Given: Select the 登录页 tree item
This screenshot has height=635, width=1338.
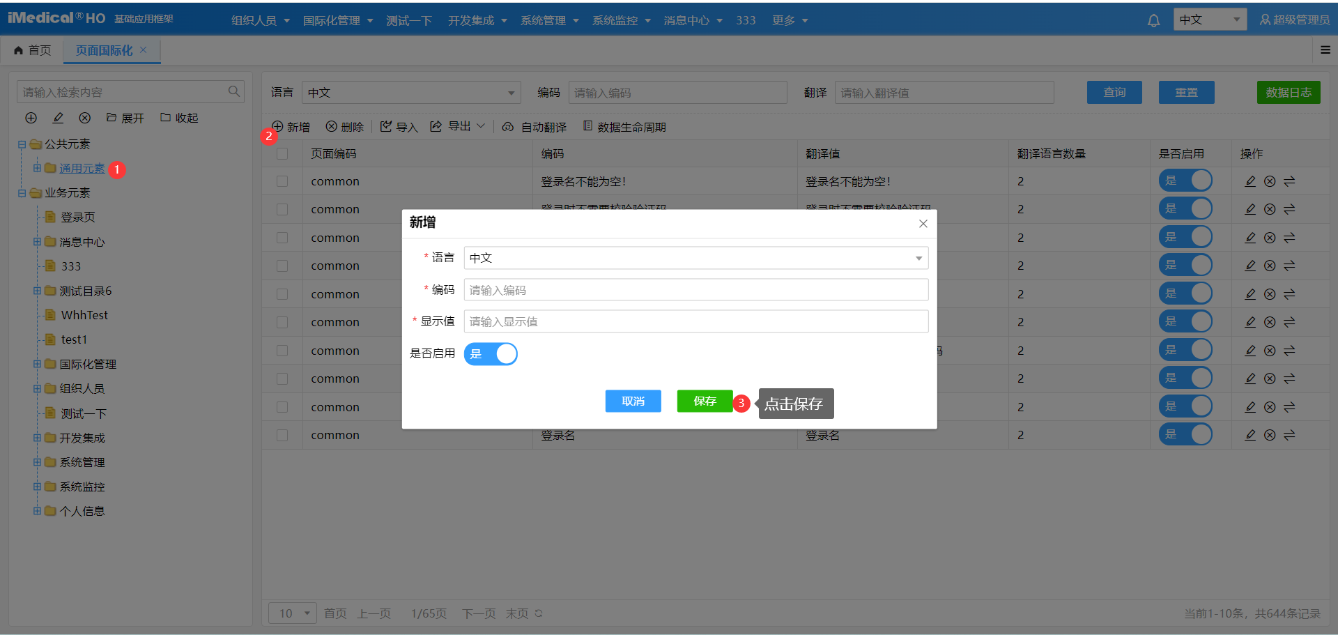Looking at the screenshot, I should coord(77,217).
